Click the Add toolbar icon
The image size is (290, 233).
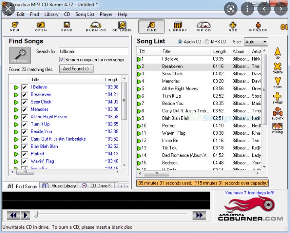coord(233,26)
